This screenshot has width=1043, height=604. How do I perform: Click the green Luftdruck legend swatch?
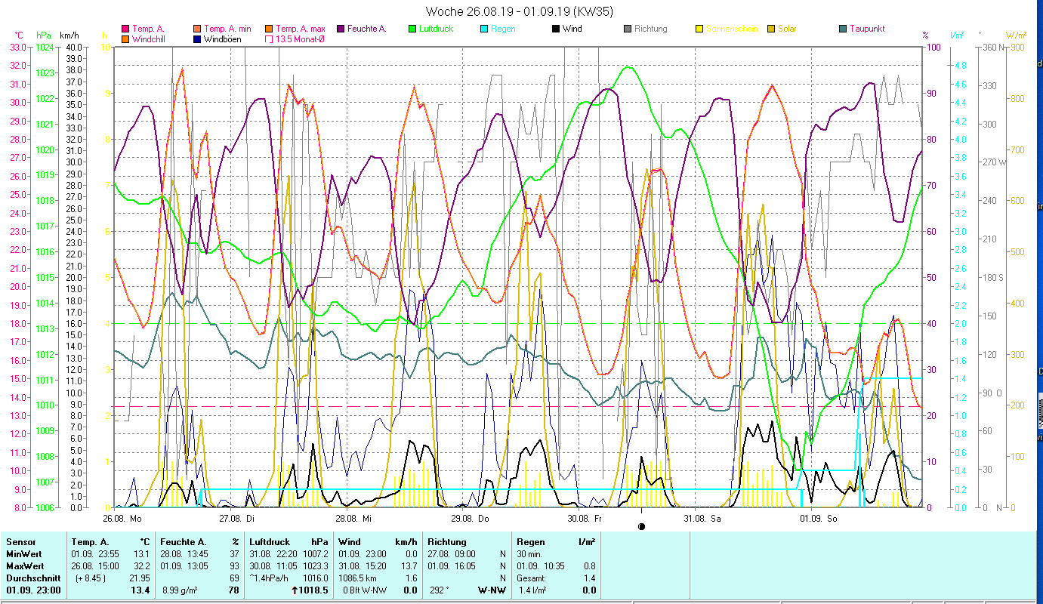coord(413,29)
